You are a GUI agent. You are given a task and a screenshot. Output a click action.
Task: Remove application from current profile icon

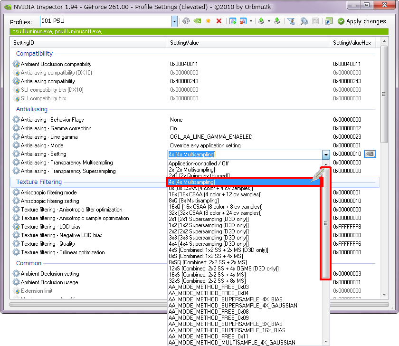(243, 21)
